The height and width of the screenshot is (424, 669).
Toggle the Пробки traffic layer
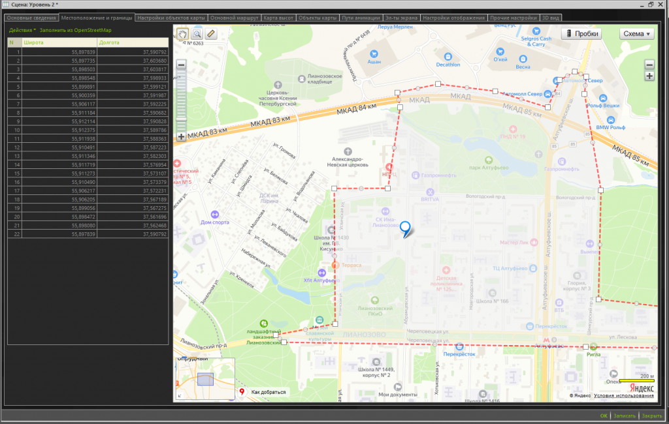(581, 34)
